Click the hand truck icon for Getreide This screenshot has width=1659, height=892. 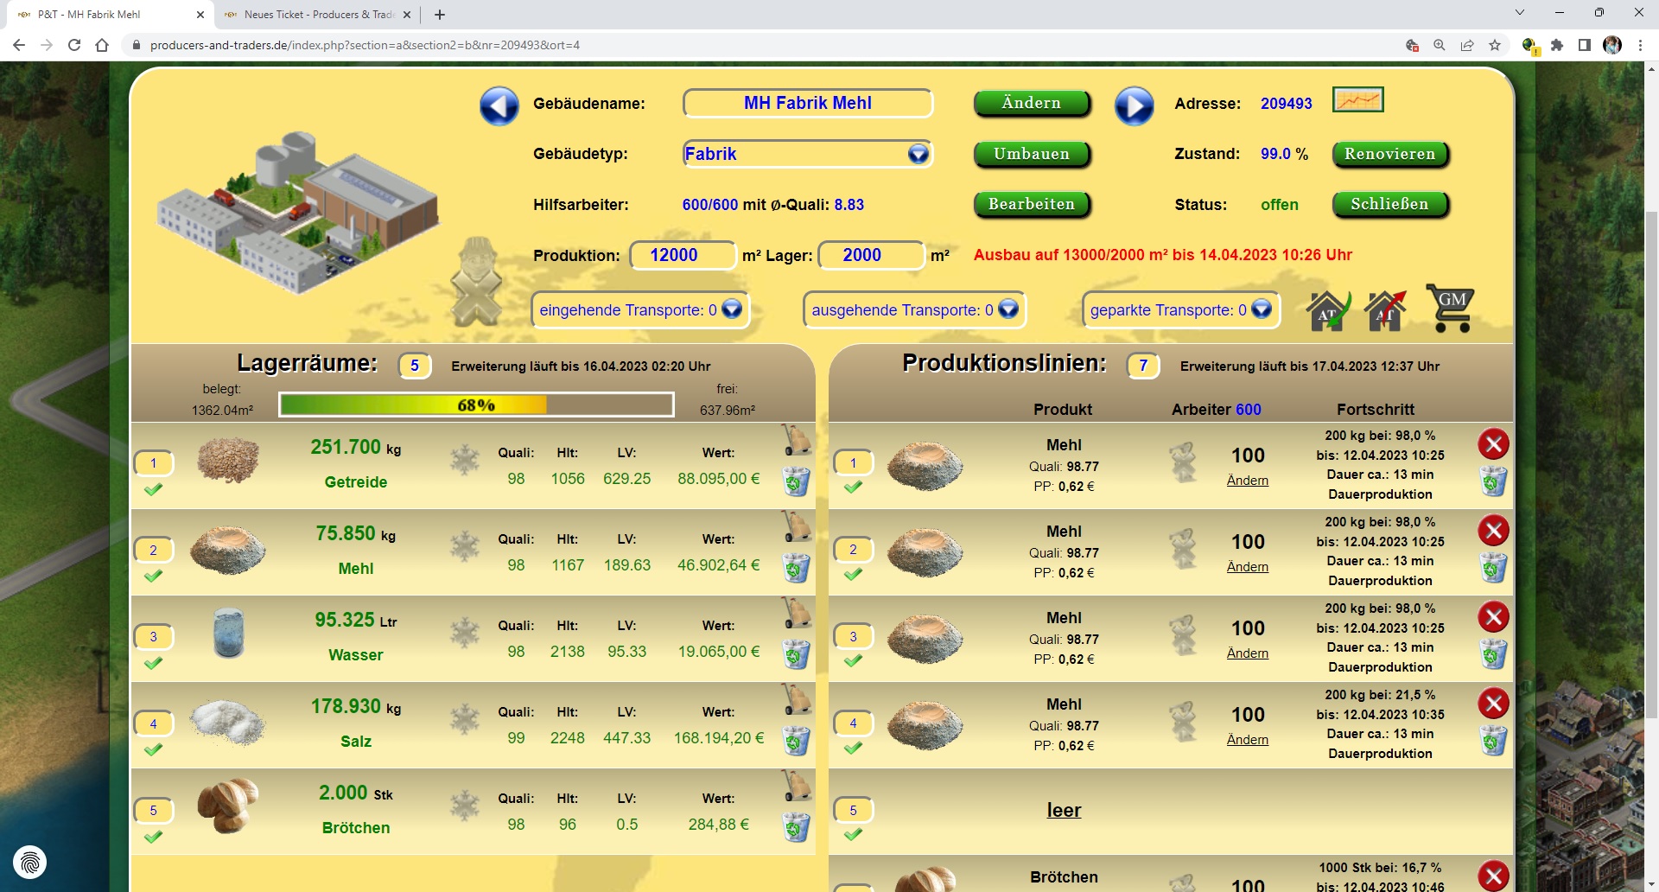click(797, 440)
